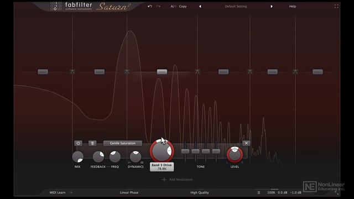Click the DYNAMICS label text
Screen dimensions: 354x199
[x=136, y=167]
